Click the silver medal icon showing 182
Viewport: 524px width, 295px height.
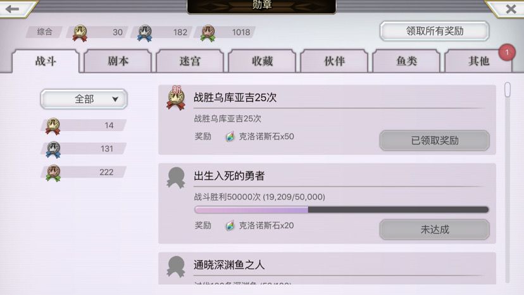pyautogui.click(x=145, y=33)
